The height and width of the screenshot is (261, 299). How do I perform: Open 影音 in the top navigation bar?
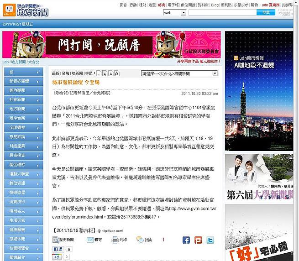[123, 5]
